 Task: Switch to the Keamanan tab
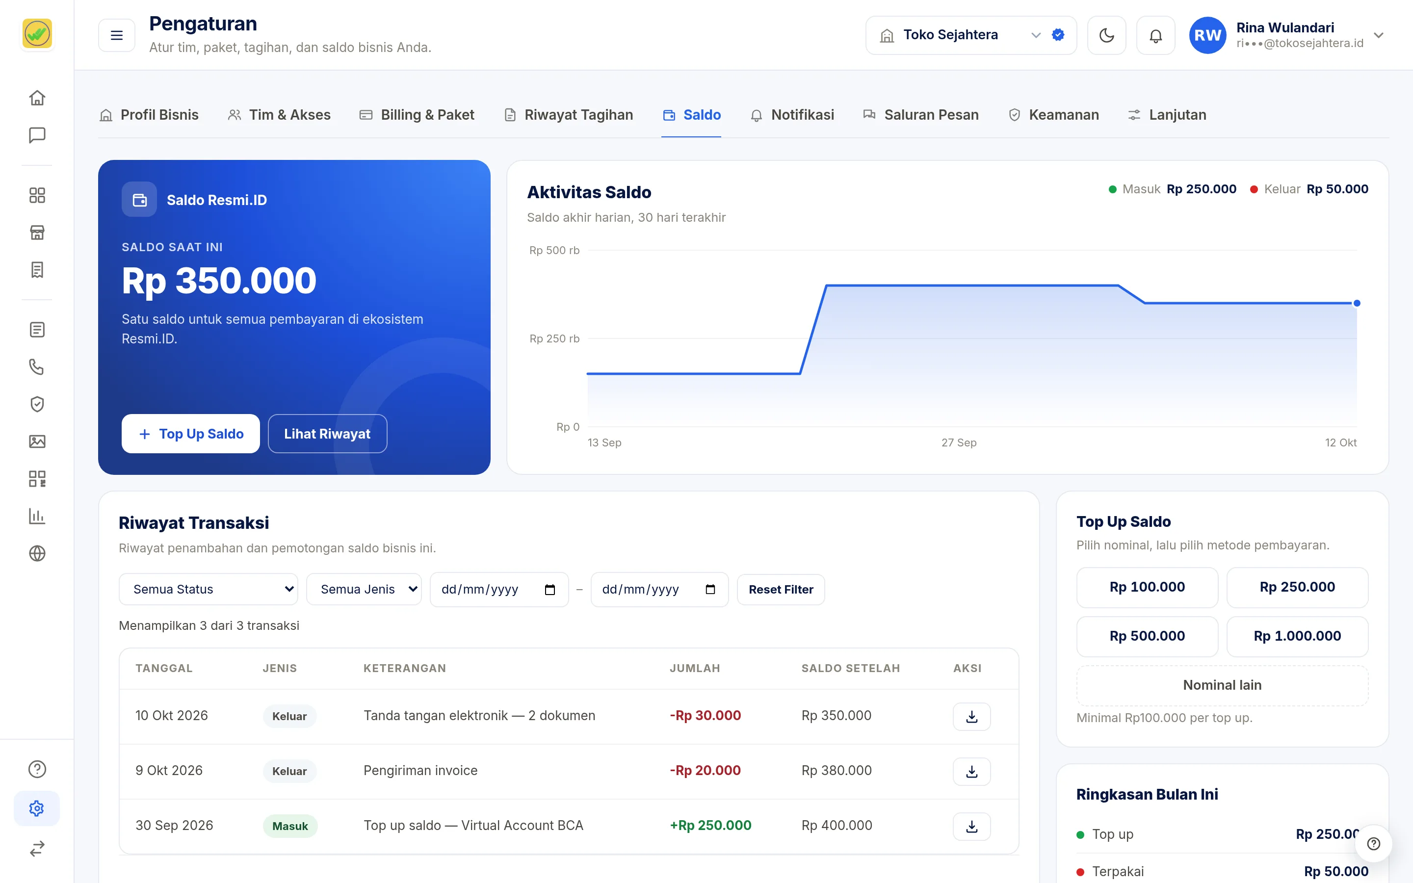[1054, 115]
